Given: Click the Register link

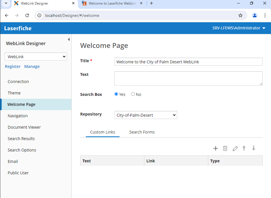Looking at the screenshot, I should (x=13, y=66).
